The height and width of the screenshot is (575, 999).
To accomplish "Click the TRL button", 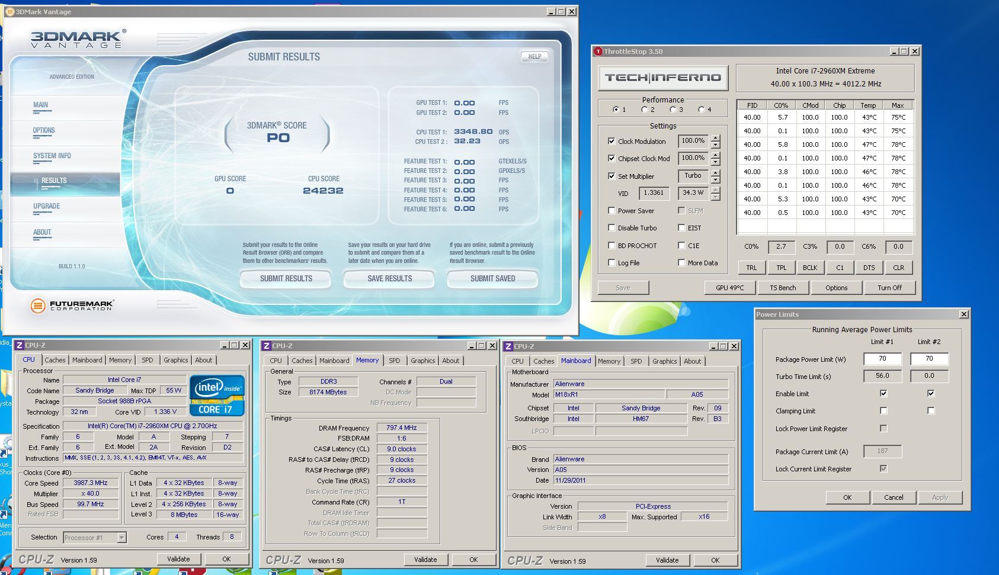I will [751, 268].
